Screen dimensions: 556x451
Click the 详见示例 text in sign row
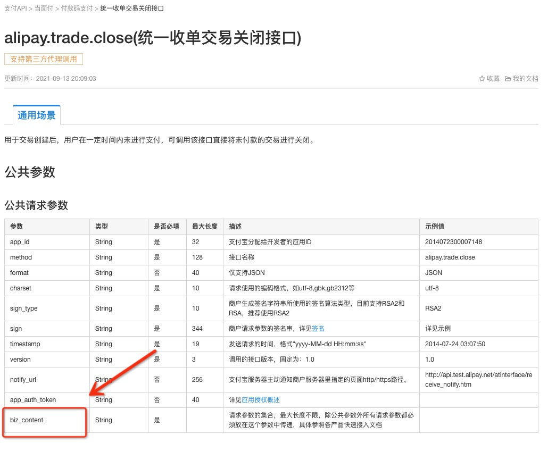(437, 328)
